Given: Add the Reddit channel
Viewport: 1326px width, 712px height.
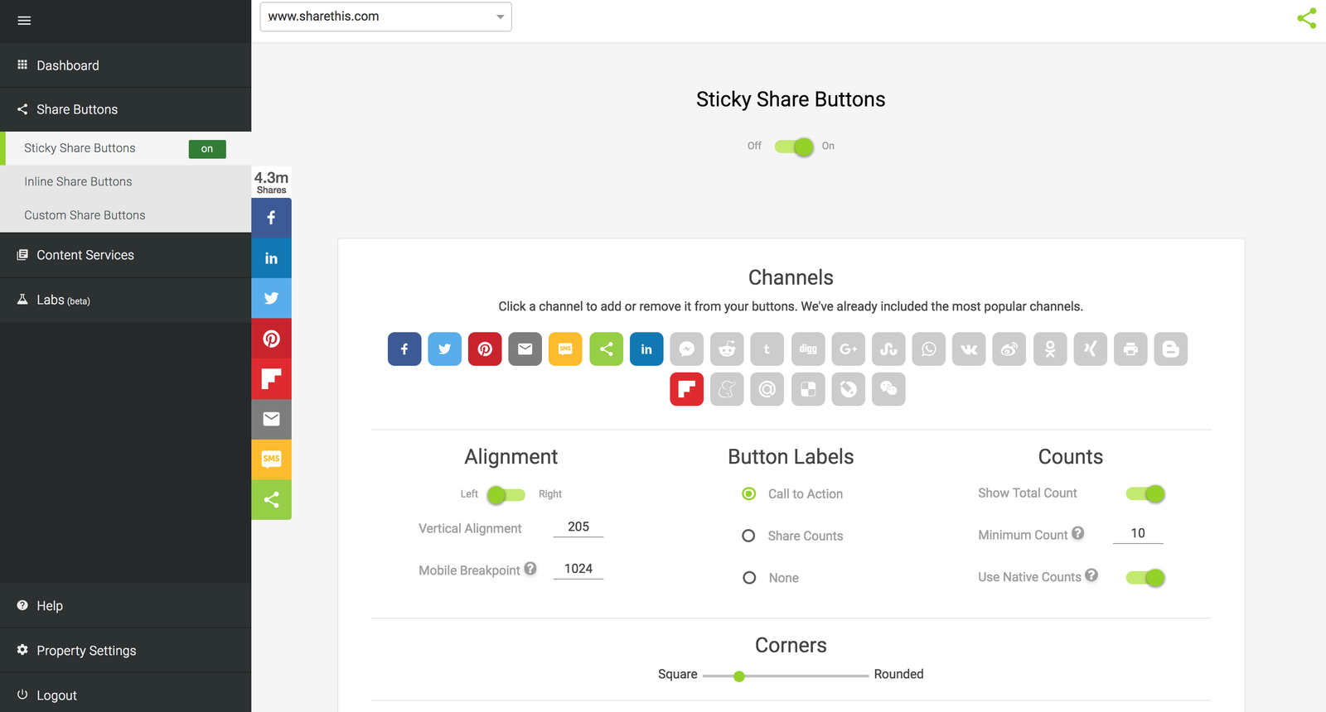Looking at the screenshot, I should coord(727,349).
